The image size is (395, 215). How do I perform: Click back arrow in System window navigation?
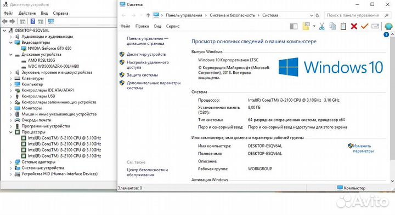pyautogui.click(x=123, y=15)
